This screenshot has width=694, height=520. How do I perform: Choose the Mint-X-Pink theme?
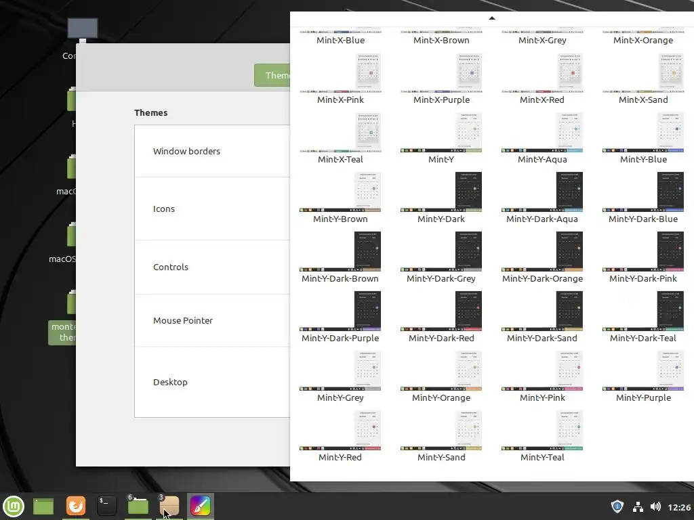(x=340, y=79)
